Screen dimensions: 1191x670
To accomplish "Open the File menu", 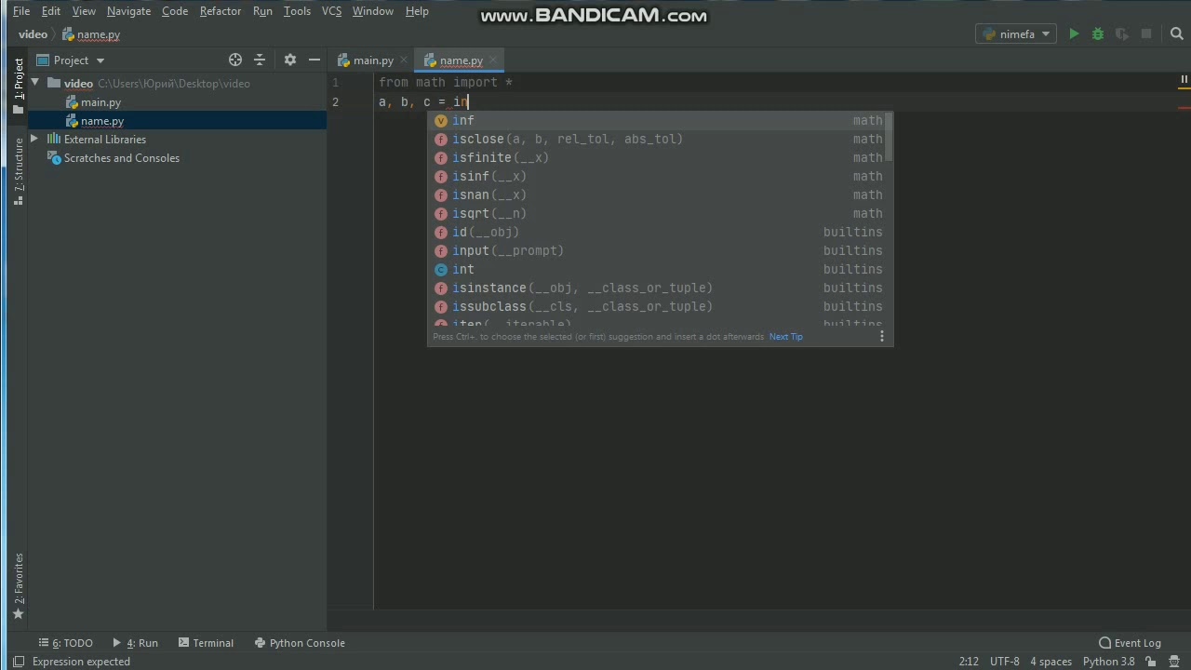I will 21,11.
